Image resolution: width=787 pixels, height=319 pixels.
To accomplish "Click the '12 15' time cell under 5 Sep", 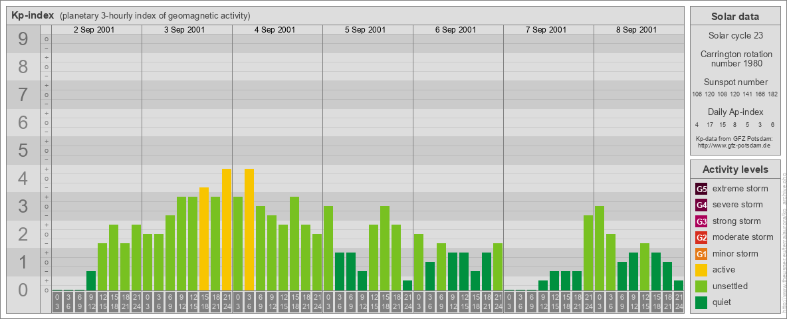I will click(x=374, y=302).
